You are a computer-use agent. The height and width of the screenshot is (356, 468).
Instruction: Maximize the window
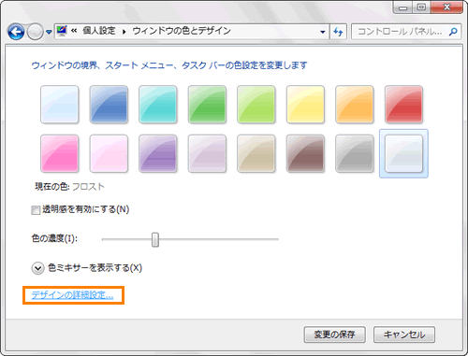(421, 7)
